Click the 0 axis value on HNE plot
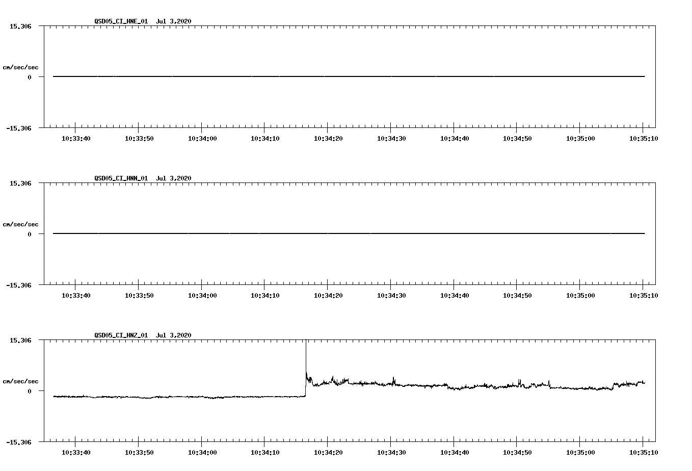Image resolution: width=692 pixels, height=471 pixels. pos(30,77)
